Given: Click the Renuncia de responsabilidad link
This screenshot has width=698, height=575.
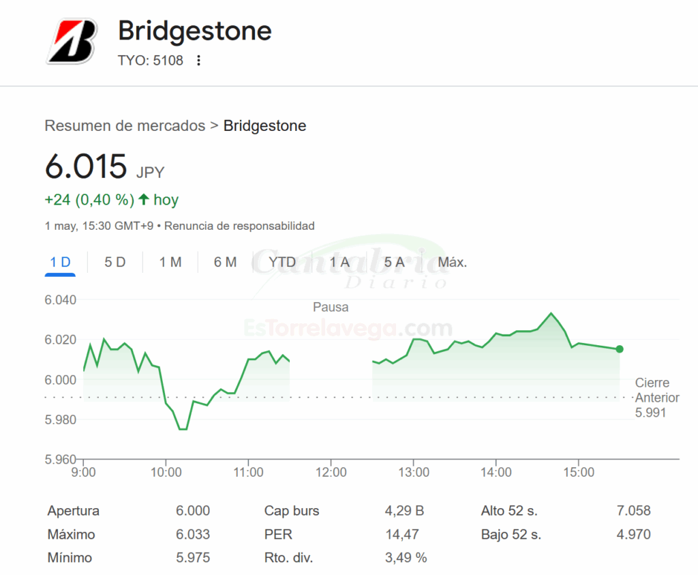Looking at the screenshot, I should (239, 226).
